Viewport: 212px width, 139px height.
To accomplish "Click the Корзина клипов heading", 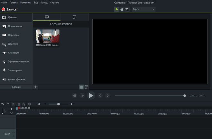I will (x=61, y=24).
